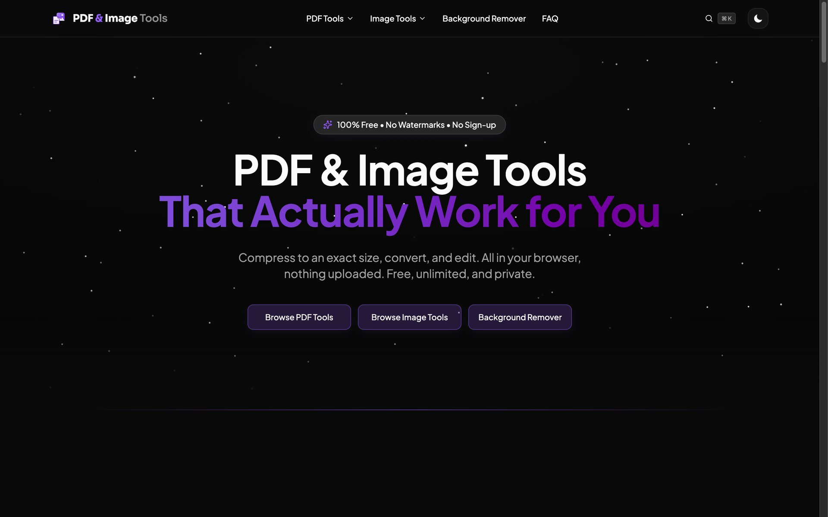The height and width of the screenshot is (517, 828).
Task: Click the "Compress to an exact size" description text
Action: click(410, 266)
